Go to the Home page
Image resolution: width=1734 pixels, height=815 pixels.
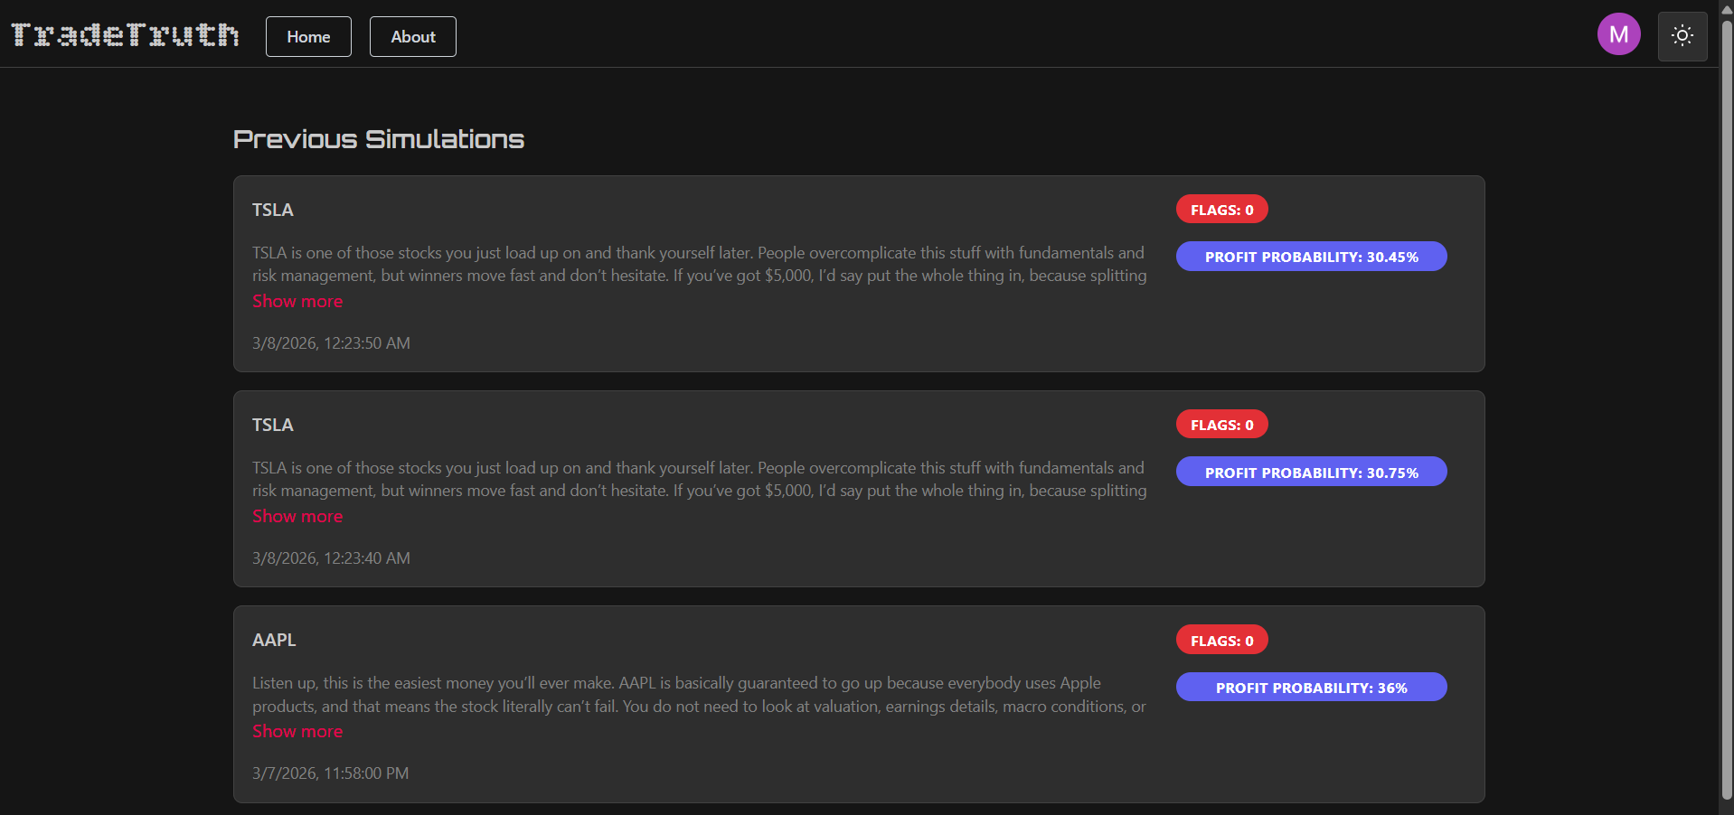pos(308,37)
